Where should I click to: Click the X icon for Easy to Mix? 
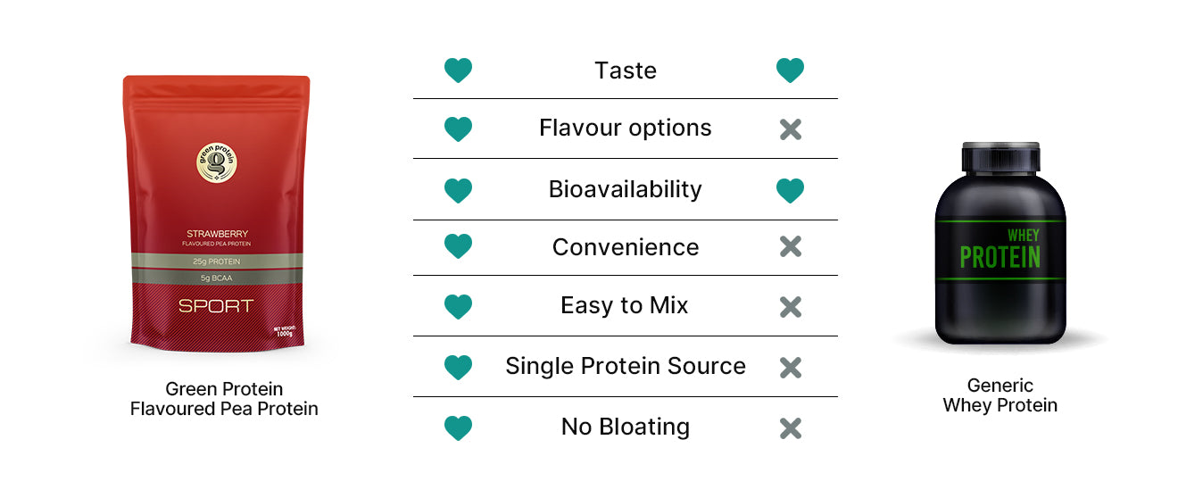[790, 307]
